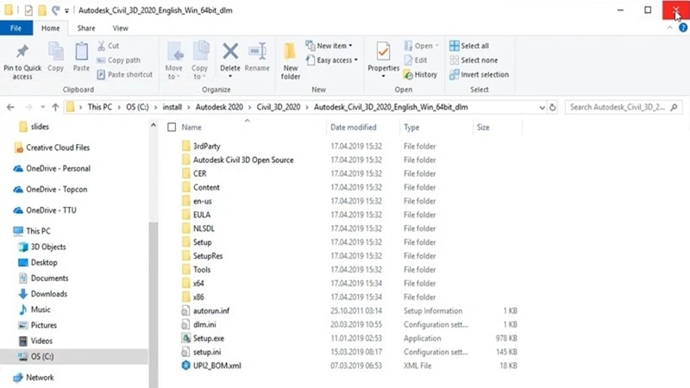
Task: Click the Edit ribbon command
Action: (x=416, y=60)
